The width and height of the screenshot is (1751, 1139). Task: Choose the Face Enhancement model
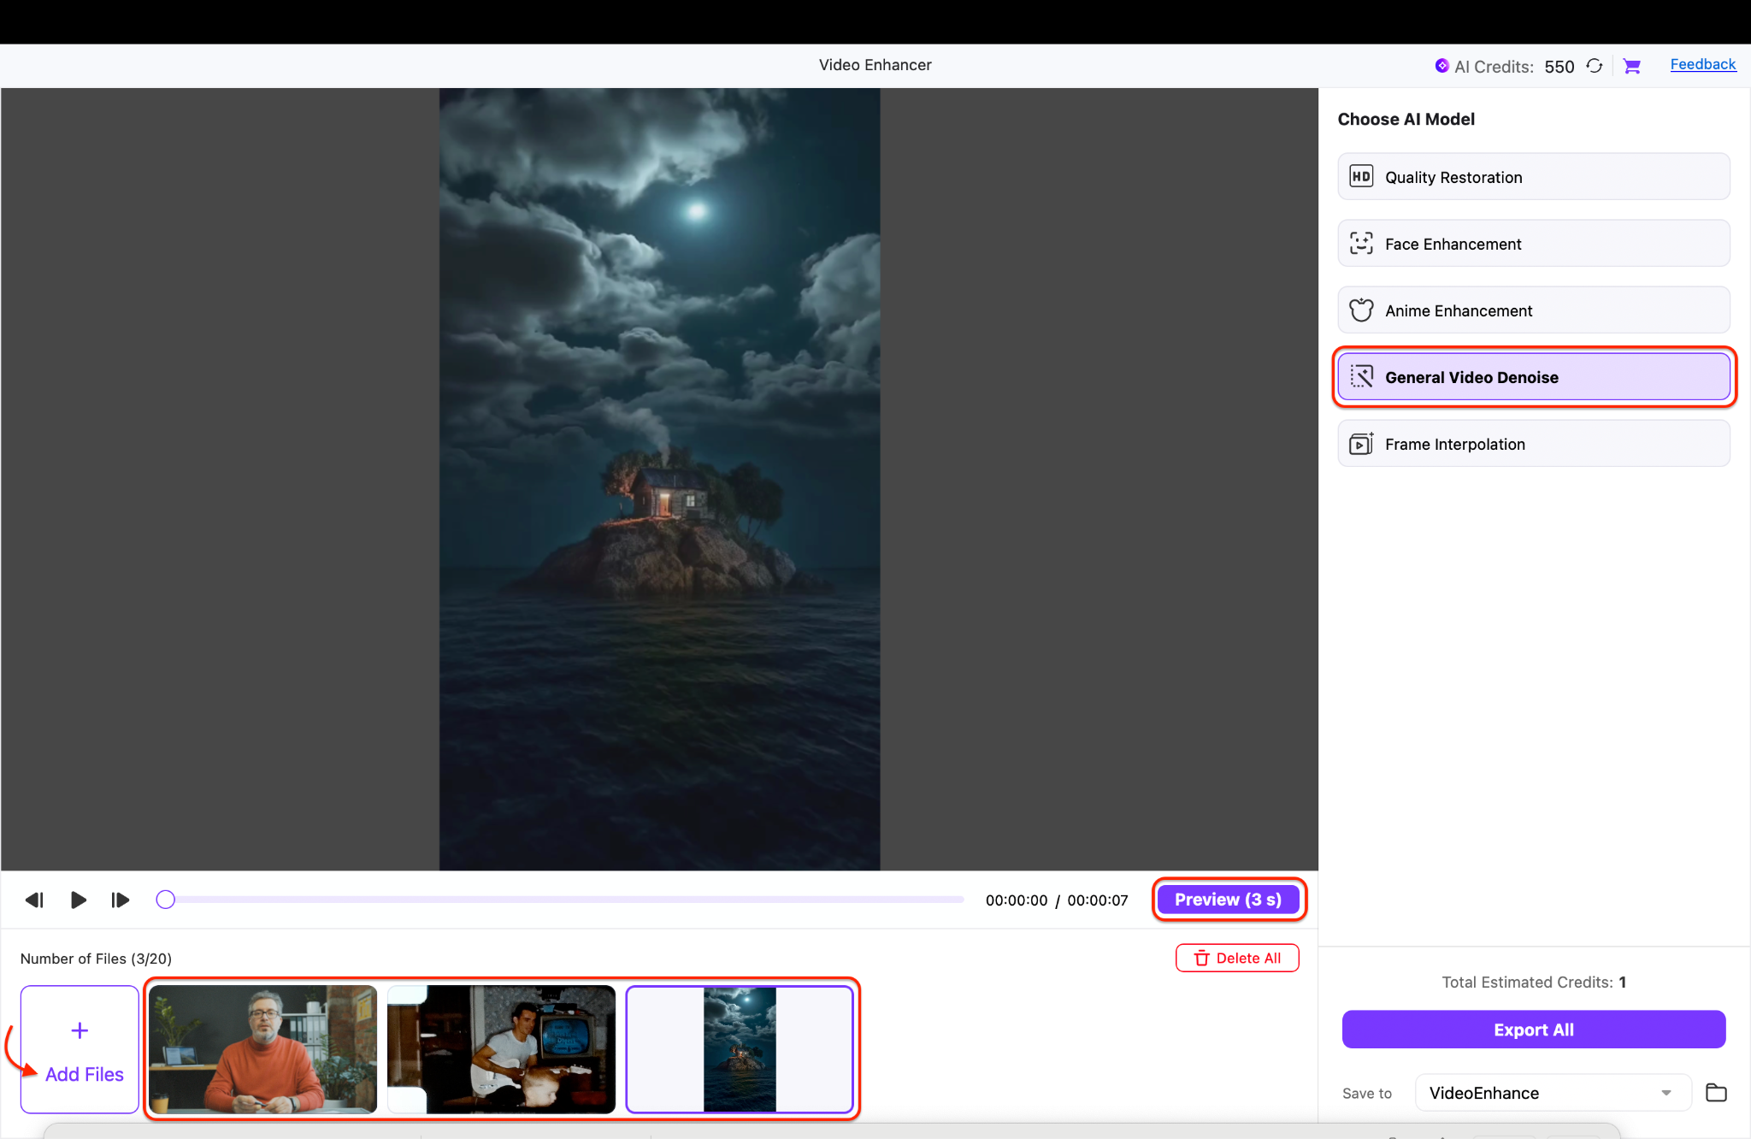[1533, 244]
